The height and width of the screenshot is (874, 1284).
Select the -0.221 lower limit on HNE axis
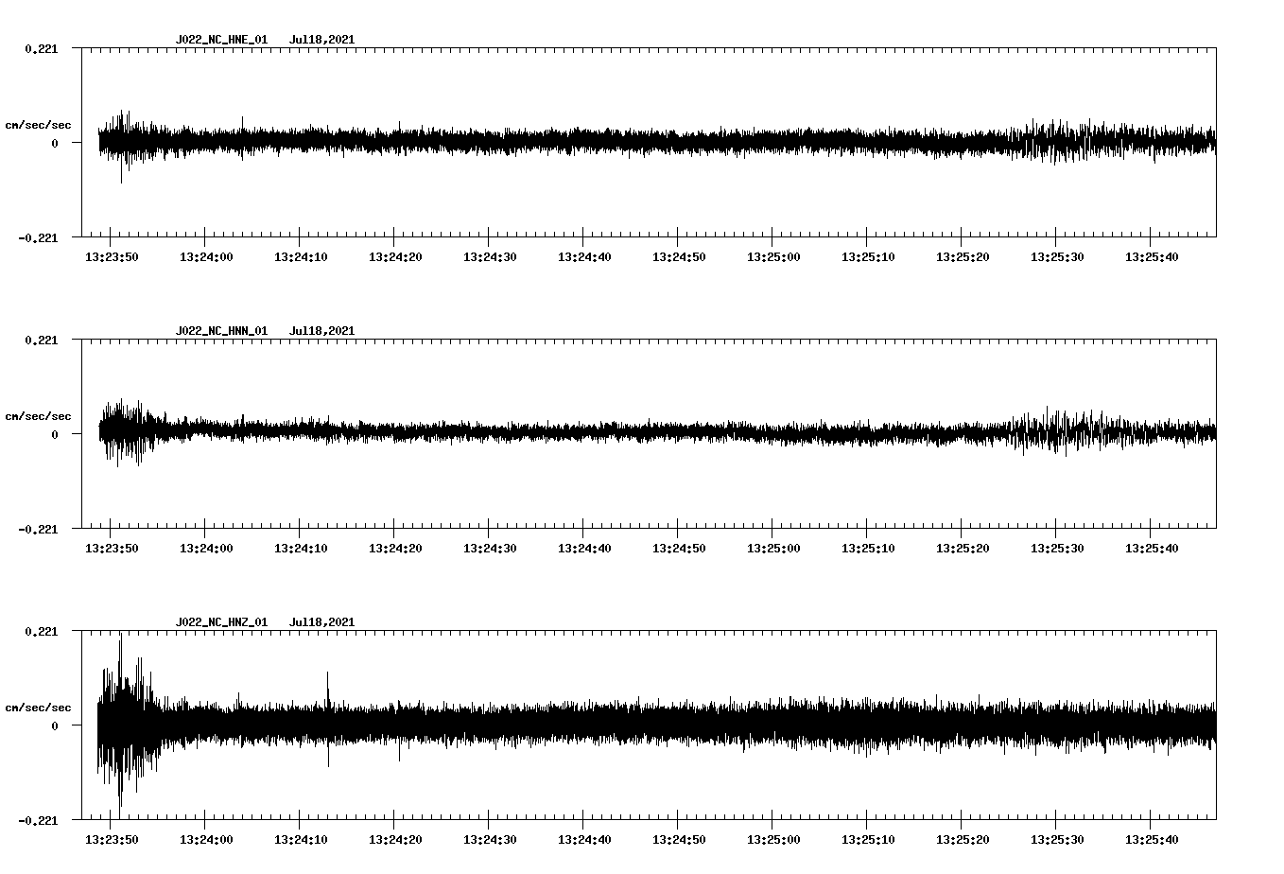point(37,237)
